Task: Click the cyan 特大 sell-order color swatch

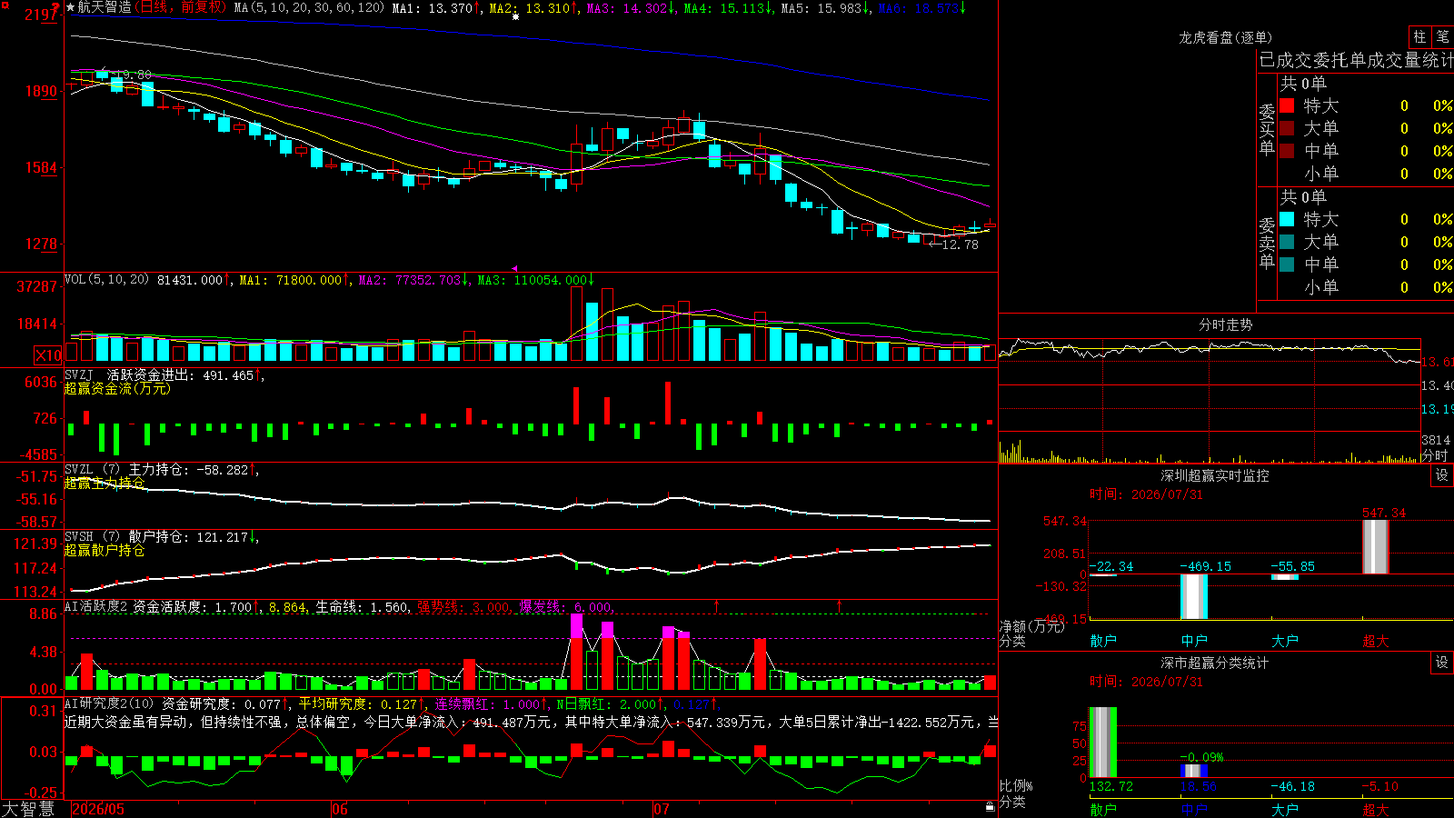Action: point(1287,219)
